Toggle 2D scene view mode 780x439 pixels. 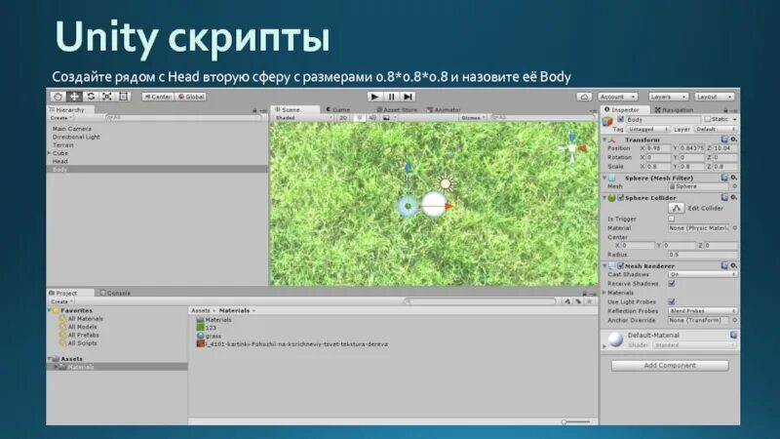tap(343, 118)
